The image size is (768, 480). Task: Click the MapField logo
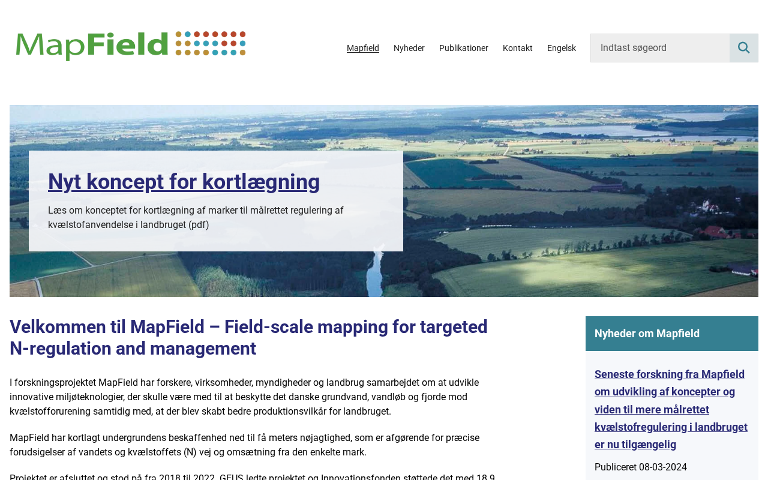tap(131, 46)
